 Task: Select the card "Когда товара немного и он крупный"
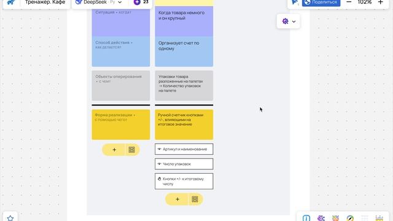tap(184, 21)
